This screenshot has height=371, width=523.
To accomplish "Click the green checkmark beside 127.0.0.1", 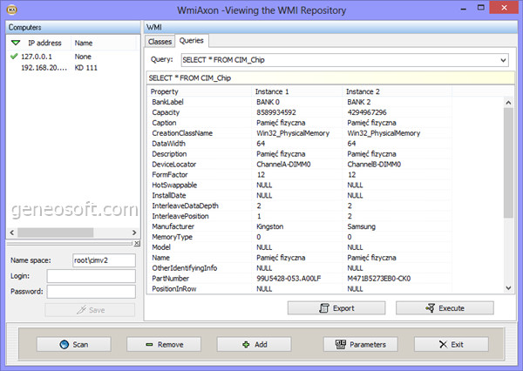I will tap(14, 57).
